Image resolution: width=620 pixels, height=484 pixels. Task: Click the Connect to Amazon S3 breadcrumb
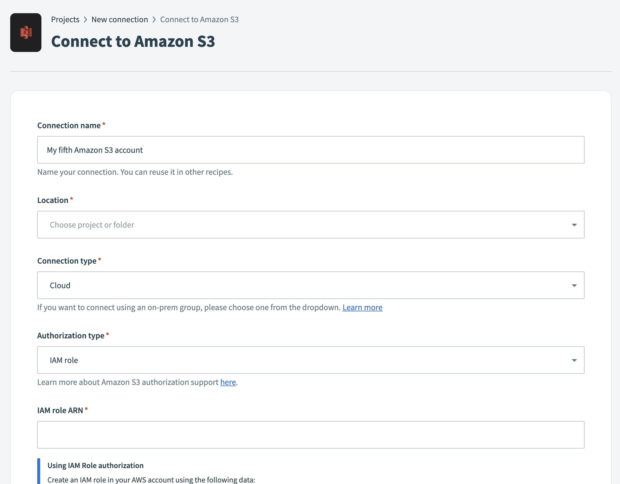199,19
